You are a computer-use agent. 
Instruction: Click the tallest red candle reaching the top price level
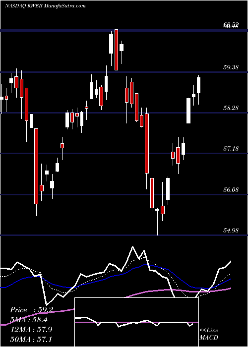click(x=116, y=50)
